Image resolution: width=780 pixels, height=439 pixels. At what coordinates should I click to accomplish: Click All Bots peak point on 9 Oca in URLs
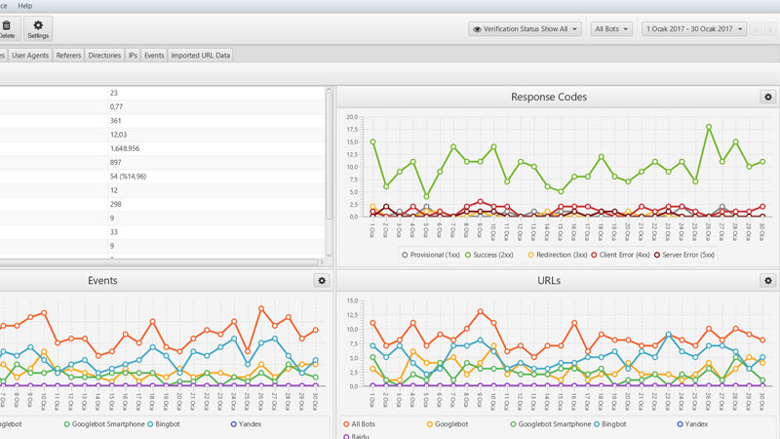pos(480,311)
